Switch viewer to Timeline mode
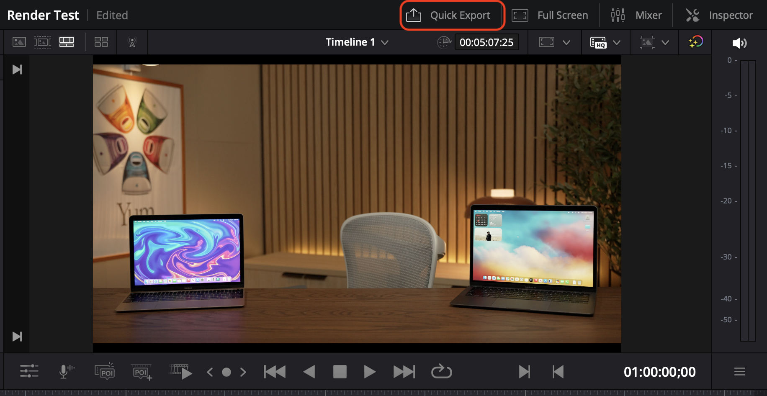This screenshot has width=767, height=396. point(67,42)
